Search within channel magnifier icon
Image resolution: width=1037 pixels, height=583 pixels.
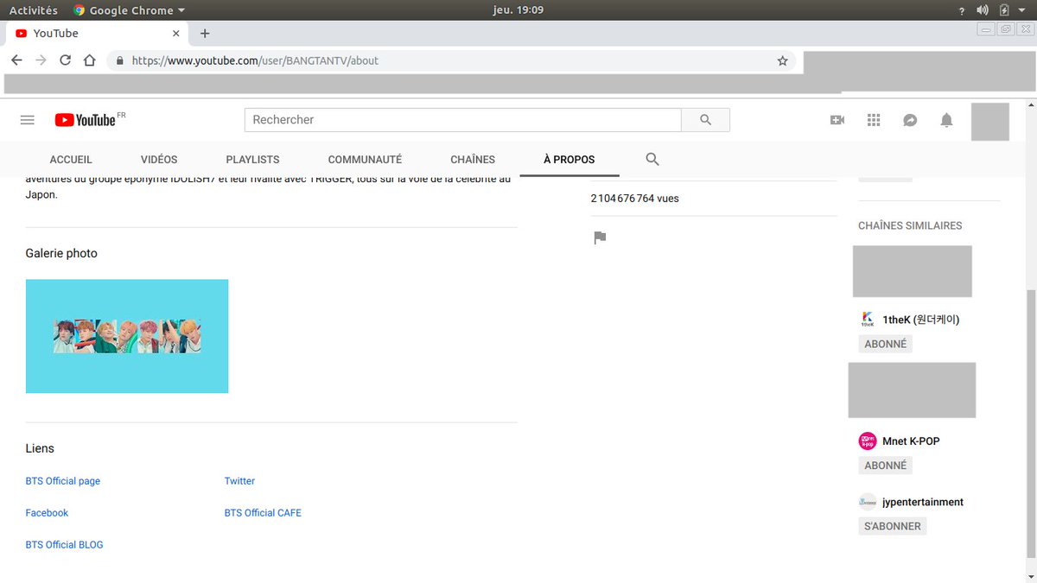[652, 159]
